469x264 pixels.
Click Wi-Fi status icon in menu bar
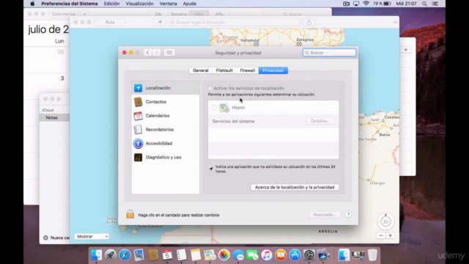(x=366, y=4)
